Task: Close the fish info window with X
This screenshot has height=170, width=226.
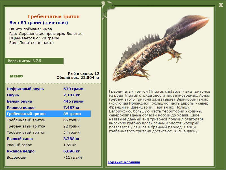Action: [221, 5]
